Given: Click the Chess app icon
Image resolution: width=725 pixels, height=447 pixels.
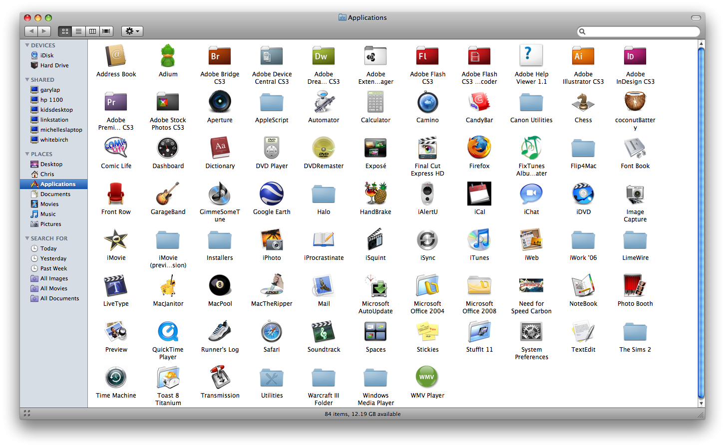Looking at the screenshot, I should coord(583,102).
